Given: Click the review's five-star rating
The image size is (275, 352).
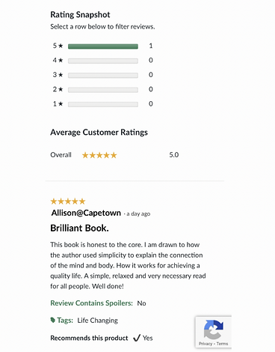Looking at the screenshot, I should 68,201.
